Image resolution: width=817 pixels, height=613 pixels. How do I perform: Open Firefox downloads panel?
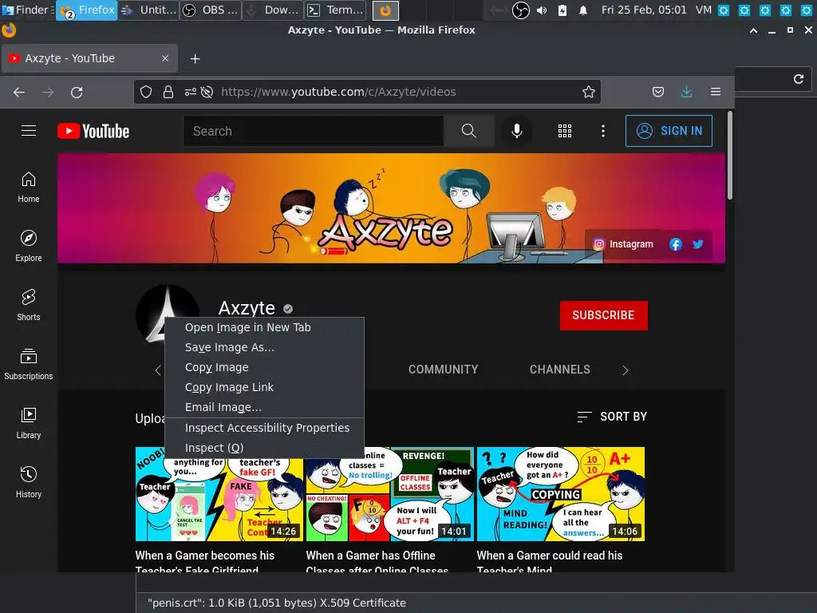tap(687, 92)
